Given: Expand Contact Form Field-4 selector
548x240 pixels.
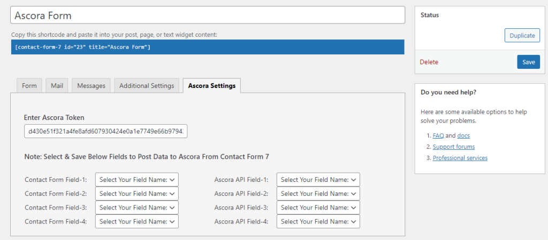Looking at the screenshot, I should click(136, 221).
